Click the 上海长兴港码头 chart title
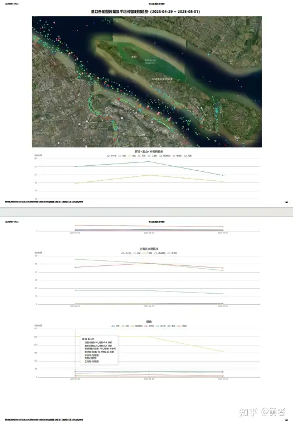293x425 pixels. [x=149, y=249]
